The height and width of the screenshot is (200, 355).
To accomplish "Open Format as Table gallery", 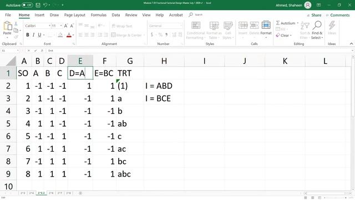I will point(214,31).
